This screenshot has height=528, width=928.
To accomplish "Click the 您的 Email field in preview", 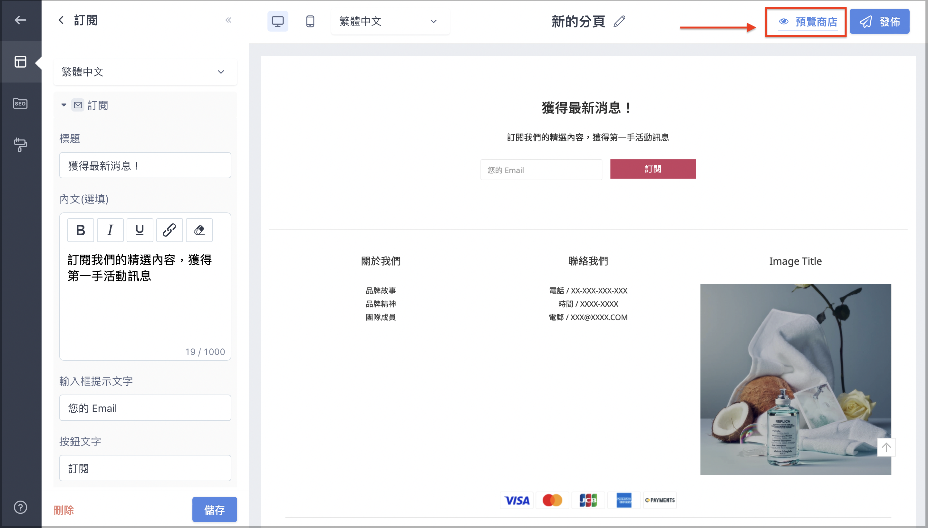I will click(541, 170).
